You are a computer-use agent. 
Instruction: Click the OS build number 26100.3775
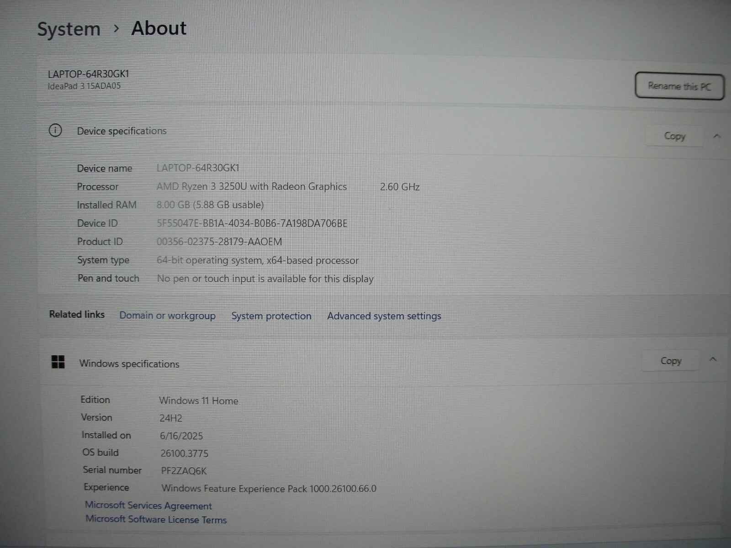pos(184,453)
